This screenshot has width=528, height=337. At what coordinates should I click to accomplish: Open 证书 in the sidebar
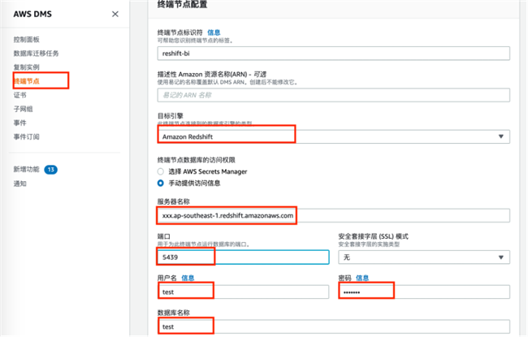pyautogui.click(x=19, y=95)
